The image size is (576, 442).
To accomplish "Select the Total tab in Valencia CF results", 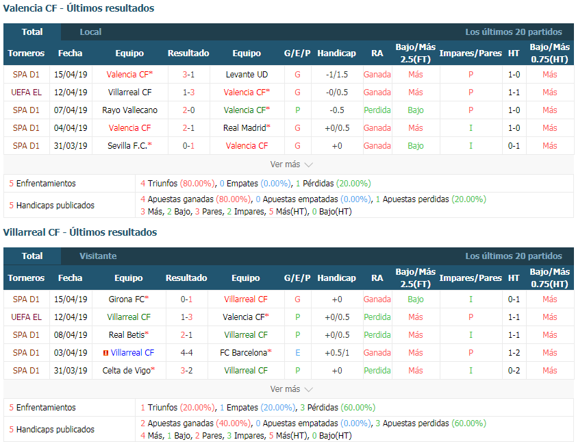I will point(32,32).
